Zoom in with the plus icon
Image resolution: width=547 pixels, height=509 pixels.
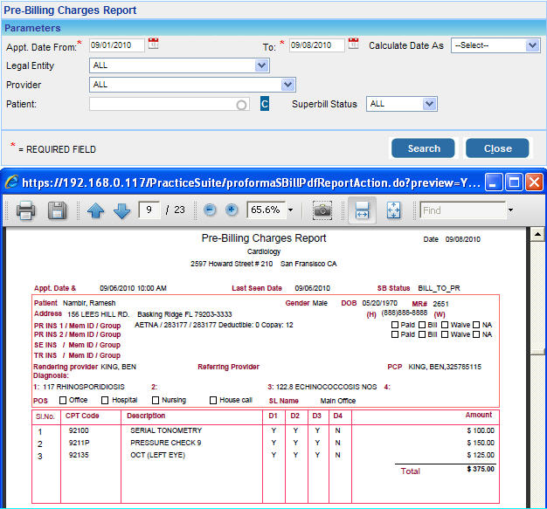click(x=232, y=210)
